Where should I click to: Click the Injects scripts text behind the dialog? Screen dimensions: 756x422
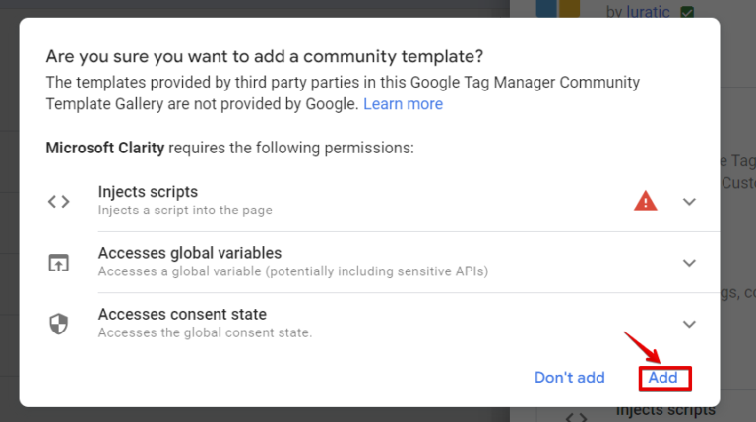tap(665, 411)
